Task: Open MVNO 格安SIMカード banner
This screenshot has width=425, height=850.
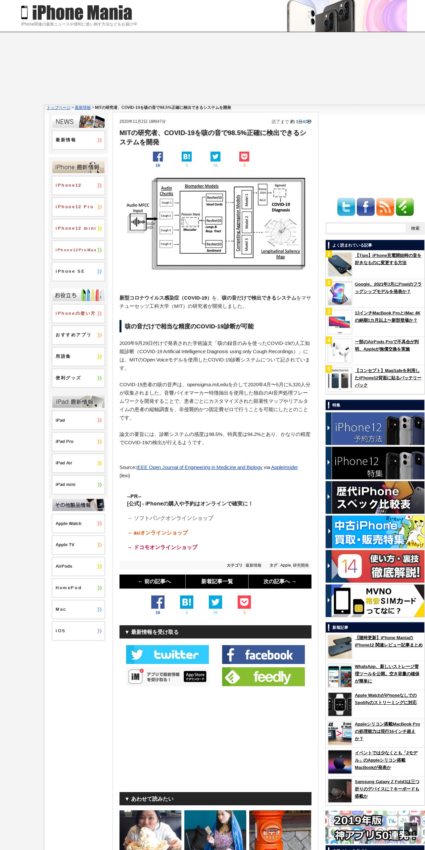Action: 375,601
